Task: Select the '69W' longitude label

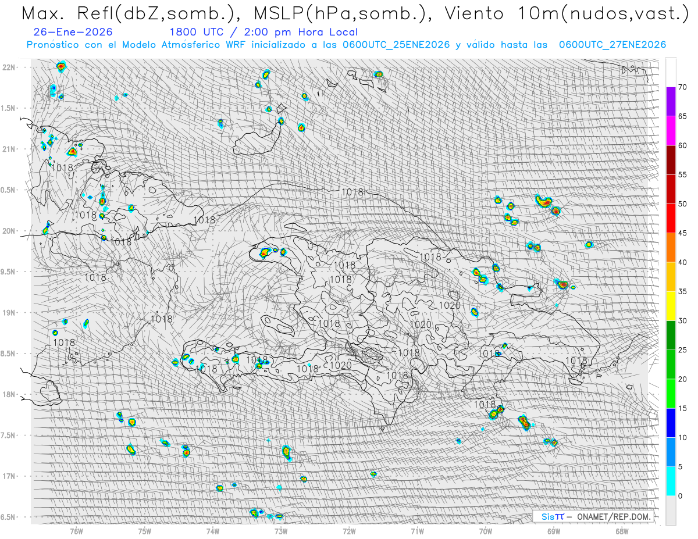Action: coord(553,530)
